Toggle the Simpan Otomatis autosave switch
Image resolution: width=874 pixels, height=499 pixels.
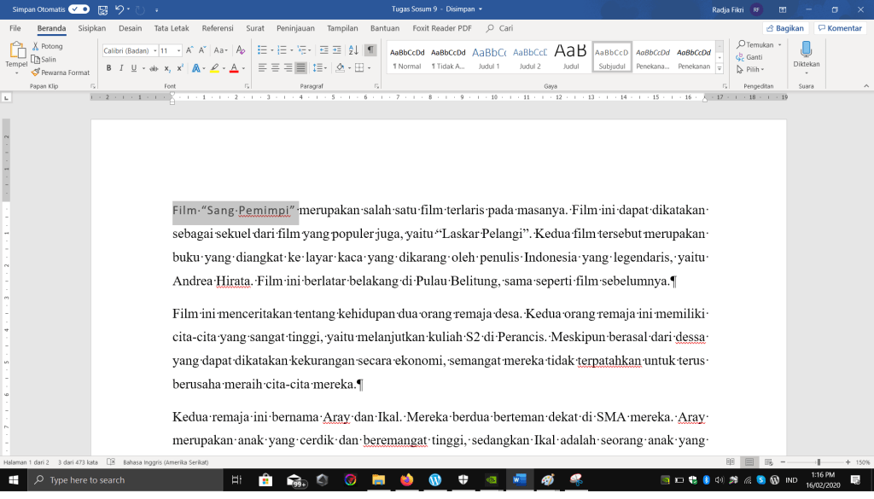pyautogui.click(x=79, y=9)
